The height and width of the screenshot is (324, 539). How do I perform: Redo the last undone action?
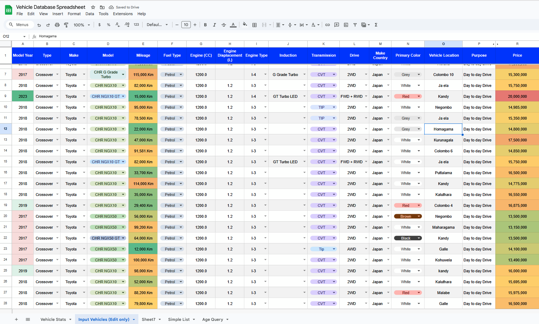(x=48, y=25)
